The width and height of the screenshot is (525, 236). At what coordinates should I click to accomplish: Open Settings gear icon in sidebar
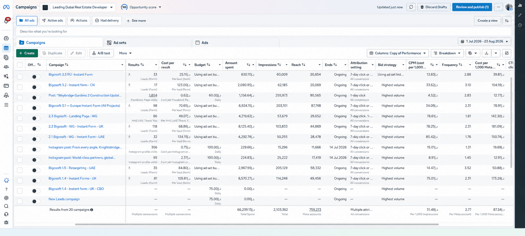point(6,198)
